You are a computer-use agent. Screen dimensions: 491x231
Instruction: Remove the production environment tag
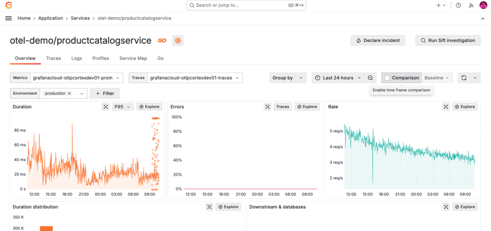(x=70, y=93)
